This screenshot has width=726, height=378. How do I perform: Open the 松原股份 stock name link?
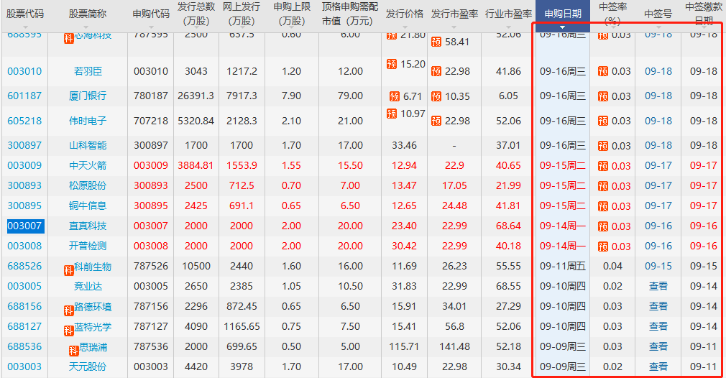click(x=88, y=185)
